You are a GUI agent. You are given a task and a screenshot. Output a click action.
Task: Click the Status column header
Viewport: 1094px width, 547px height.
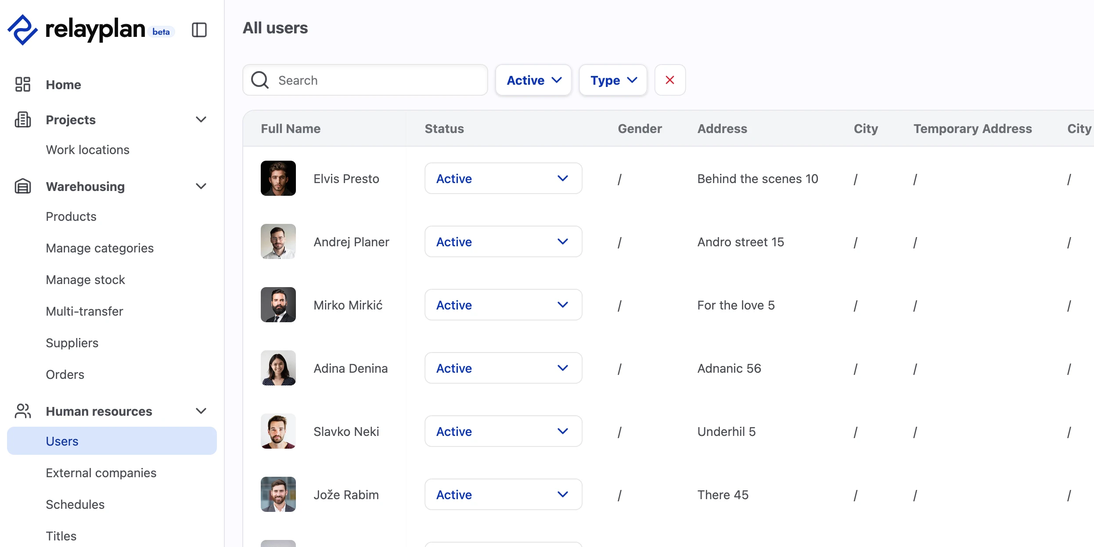click(x=444, y=129)
